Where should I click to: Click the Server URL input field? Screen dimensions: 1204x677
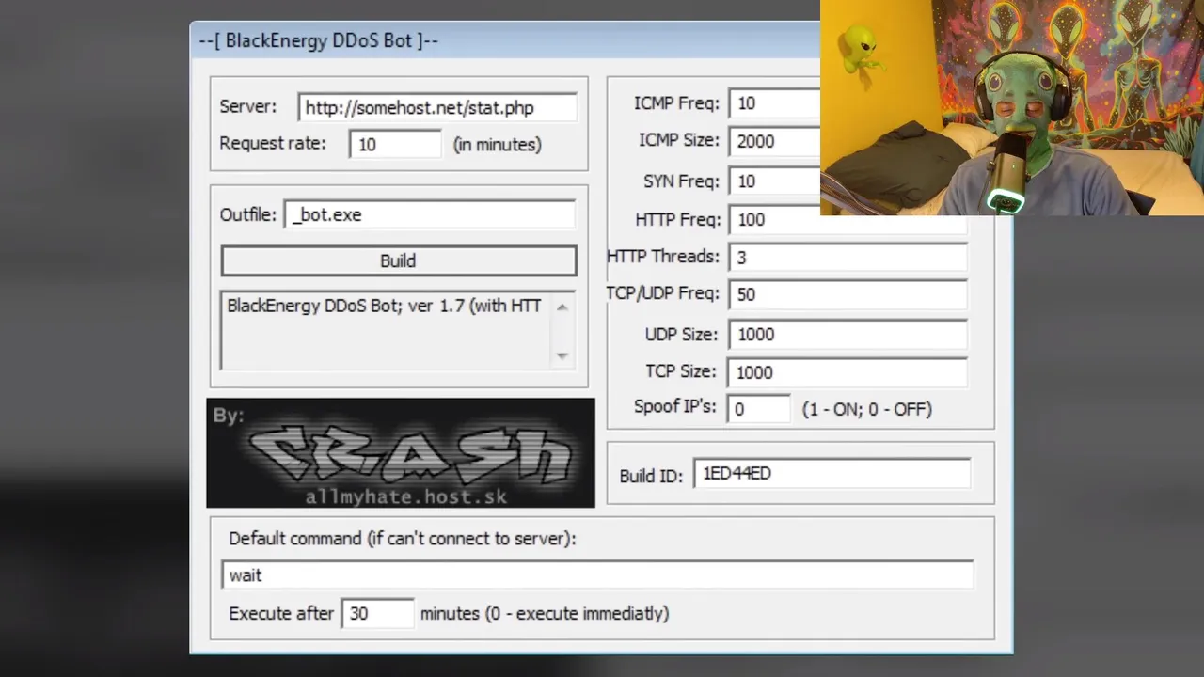click(x=437, y=107)
